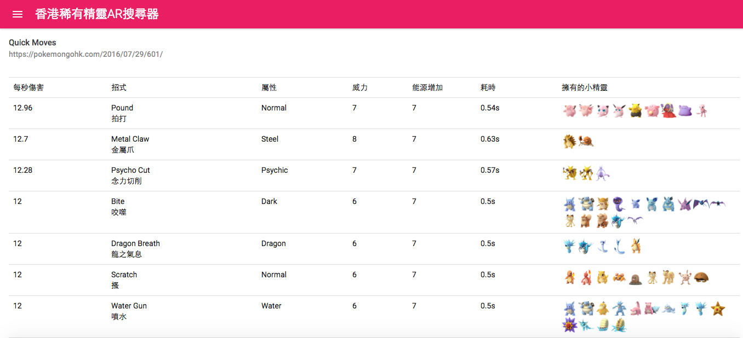
Task: Select the Mew icon in the Pound row
Action: [x=701, y=111]
